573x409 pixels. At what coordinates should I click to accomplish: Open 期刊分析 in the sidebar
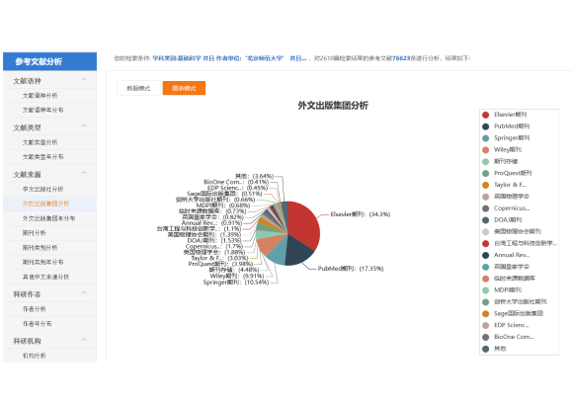tap(35, 233)
